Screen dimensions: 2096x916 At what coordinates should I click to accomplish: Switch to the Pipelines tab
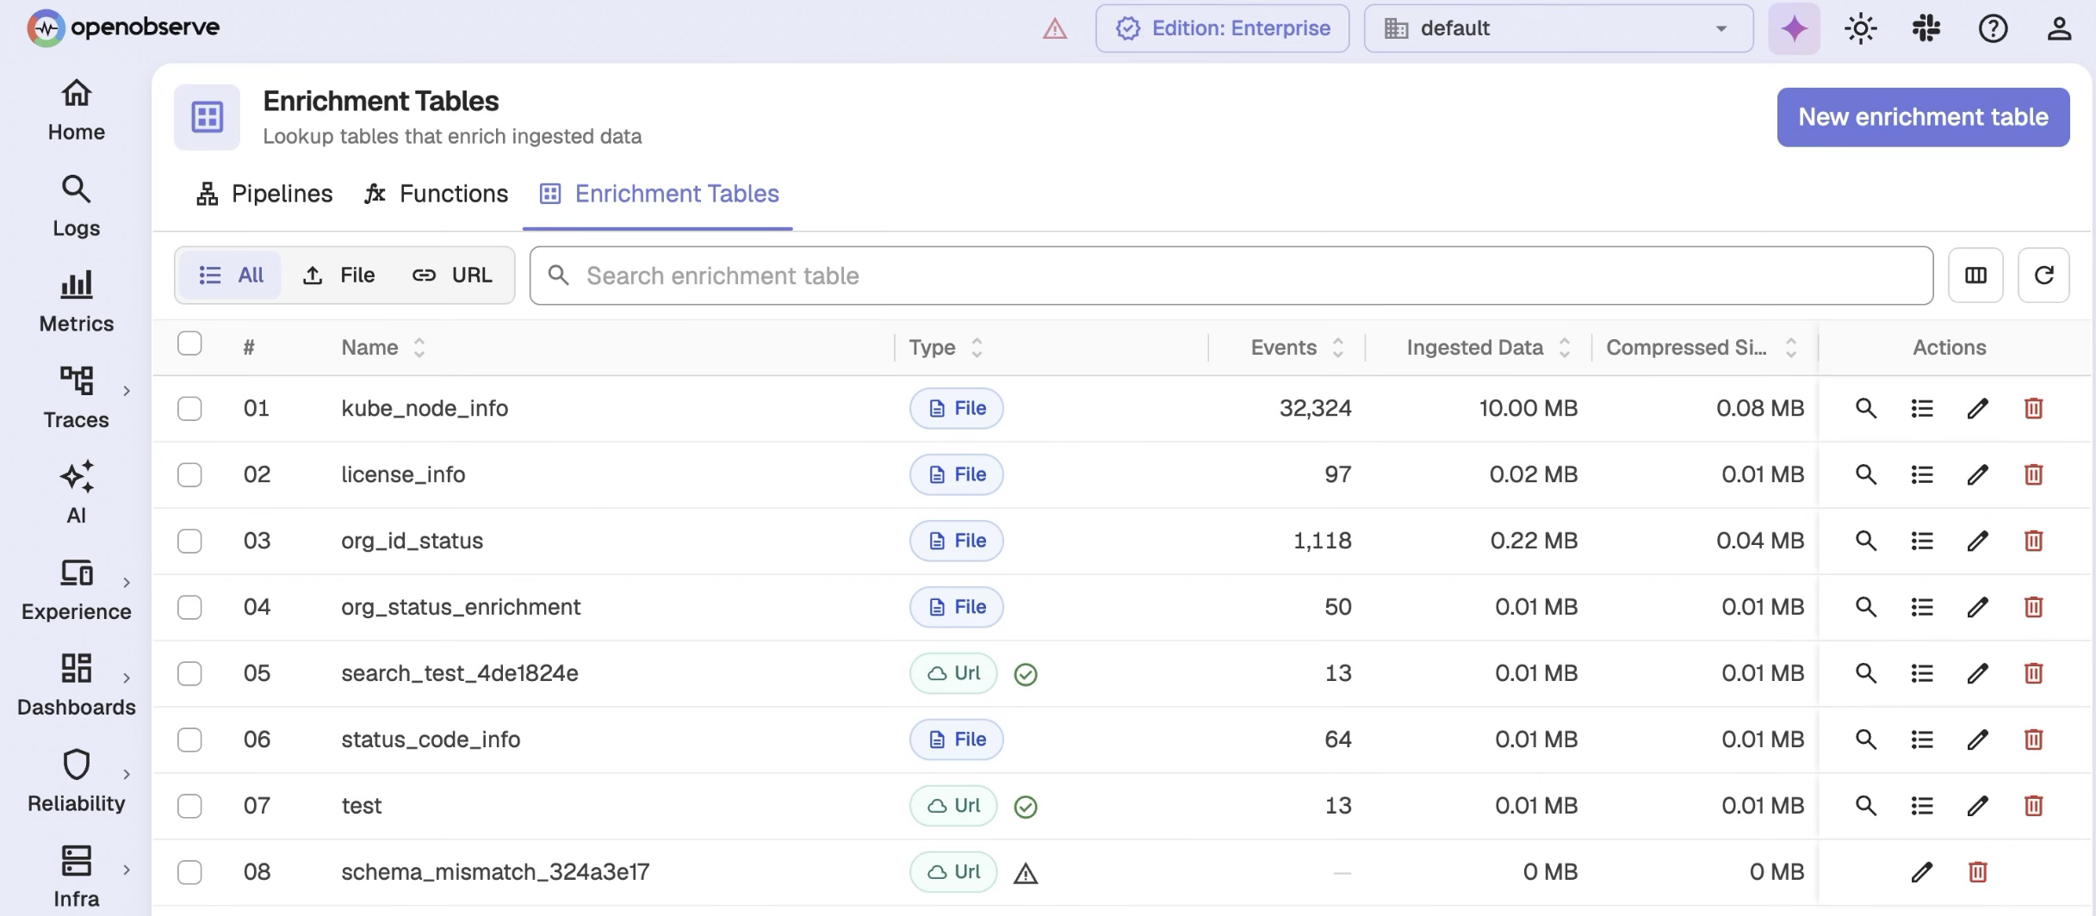pos(264,194)
